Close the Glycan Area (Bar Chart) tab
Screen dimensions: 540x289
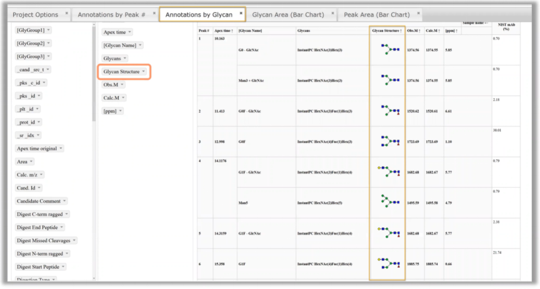click(332, 13)
